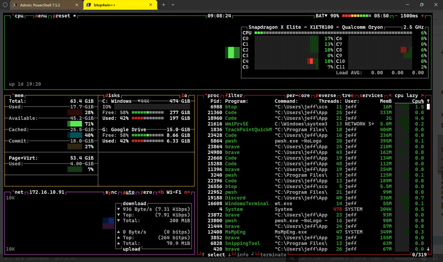
Task: Toggle the cpu box header
Action: [x=19, y=16]
